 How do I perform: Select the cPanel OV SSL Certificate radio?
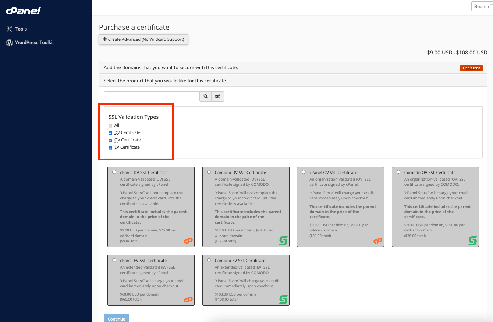click(x=304, y=172)
